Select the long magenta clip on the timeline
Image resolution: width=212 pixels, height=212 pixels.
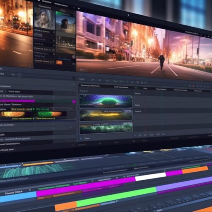tap(86, 187)
